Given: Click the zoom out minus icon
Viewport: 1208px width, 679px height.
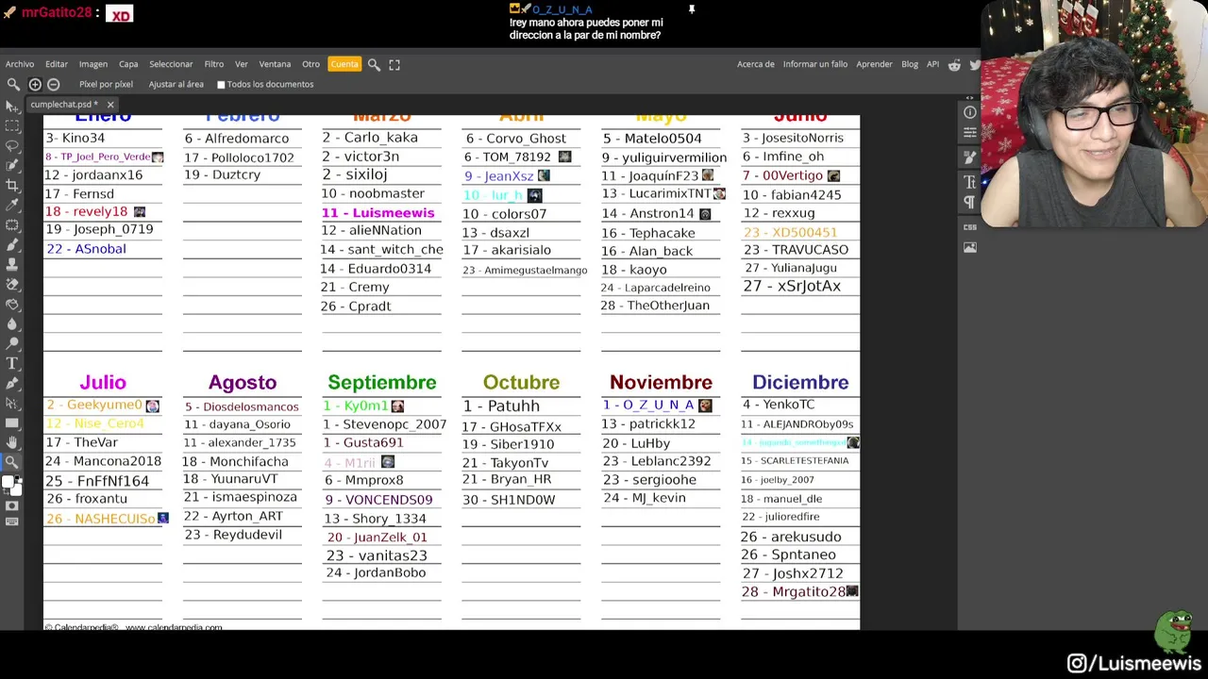Looking at the screenshot, I should [54, 84].
